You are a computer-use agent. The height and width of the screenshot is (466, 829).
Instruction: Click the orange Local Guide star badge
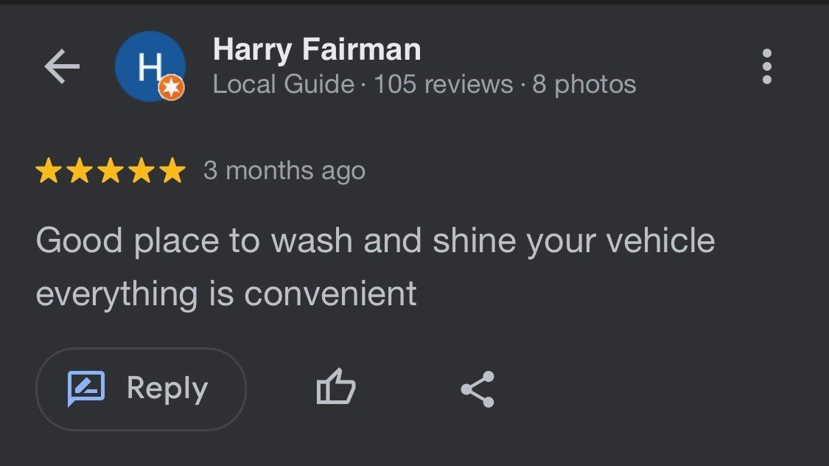(172, 88)
